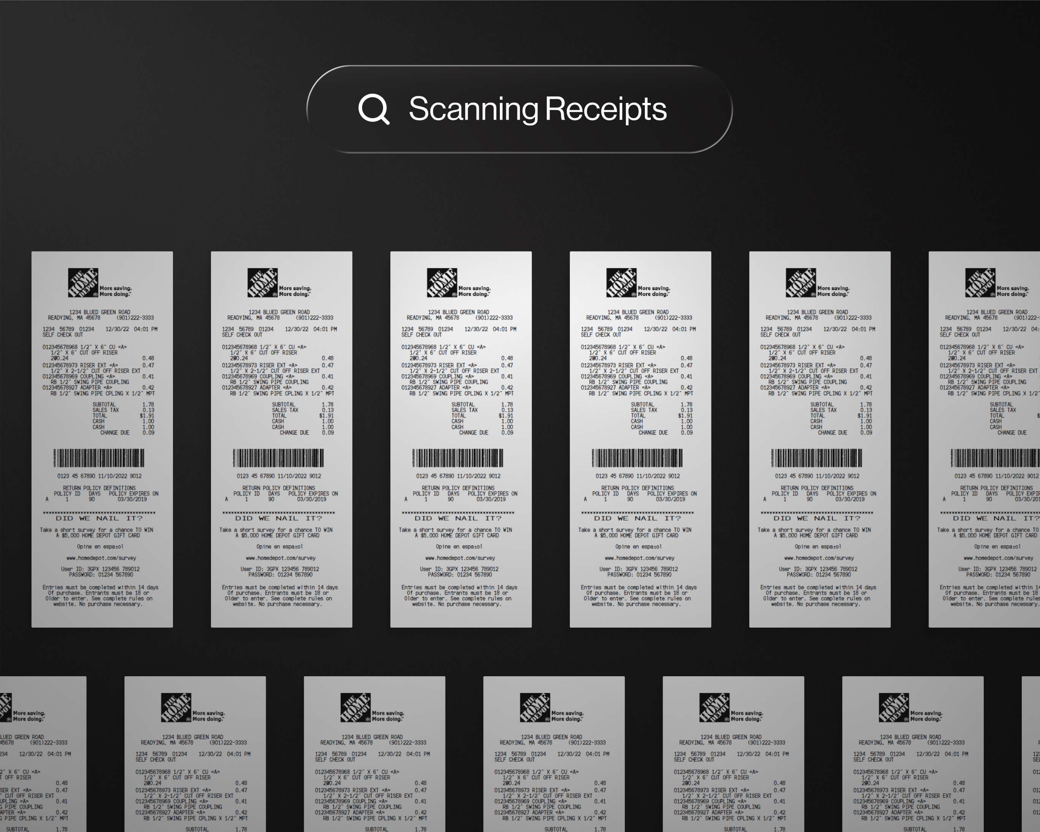
Task: Select the sixth receipt in the bottom row
Action: click(x=913, y=754)
